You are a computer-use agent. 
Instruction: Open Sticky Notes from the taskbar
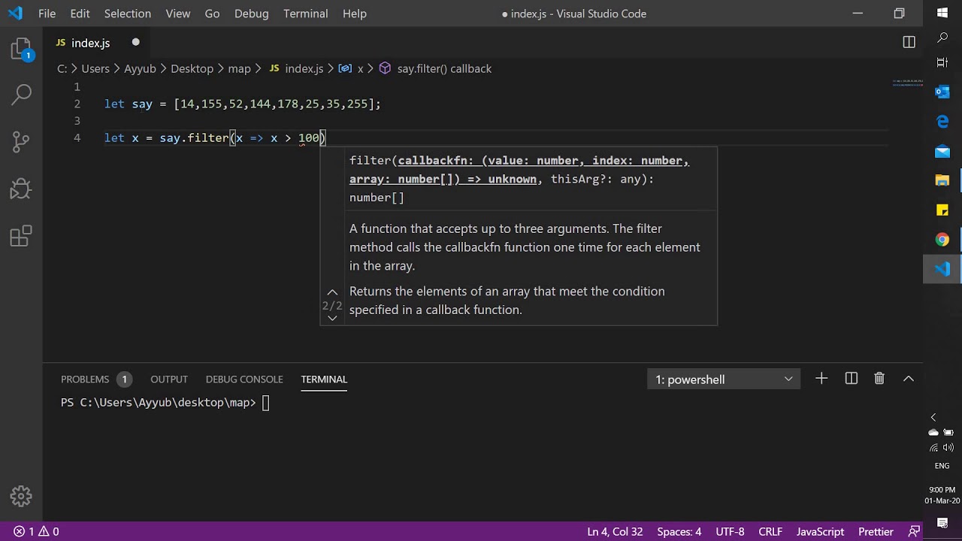click(942, 210)
